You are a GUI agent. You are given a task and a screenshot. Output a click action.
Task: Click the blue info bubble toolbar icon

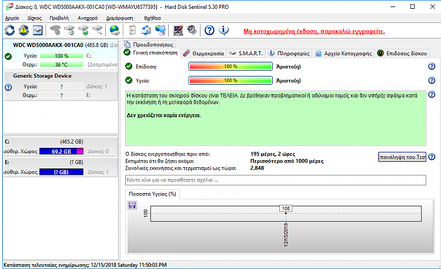pos(223,30)
